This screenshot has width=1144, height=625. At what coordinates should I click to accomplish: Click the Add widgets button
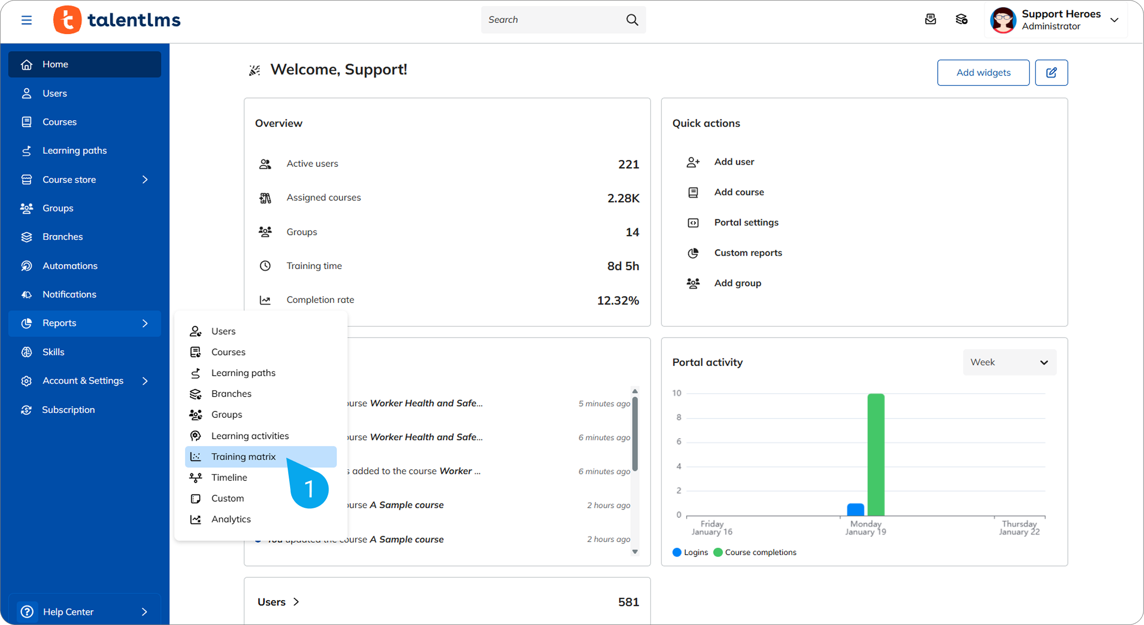983,72
